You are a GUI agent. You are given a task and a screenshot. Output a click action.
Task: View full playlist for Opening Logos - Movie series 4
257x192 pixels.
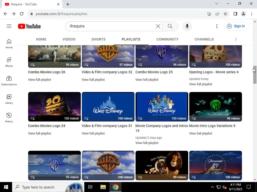(x=201, y=84)
